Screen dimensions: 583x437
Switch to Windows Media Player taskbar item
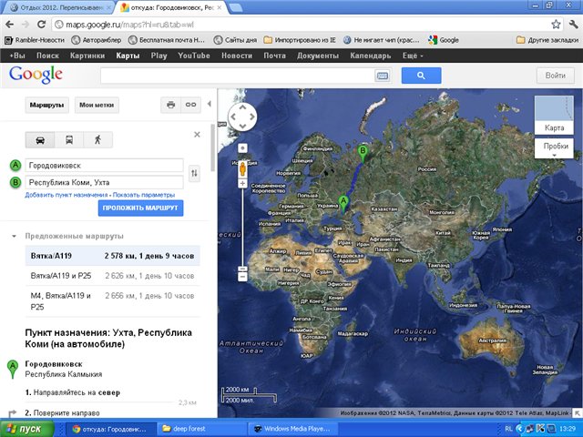click(292, 429)
